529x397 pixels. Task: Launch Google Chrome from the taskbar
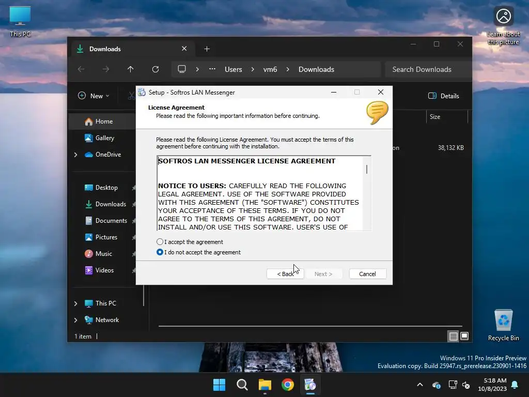[x=287, y=385]
